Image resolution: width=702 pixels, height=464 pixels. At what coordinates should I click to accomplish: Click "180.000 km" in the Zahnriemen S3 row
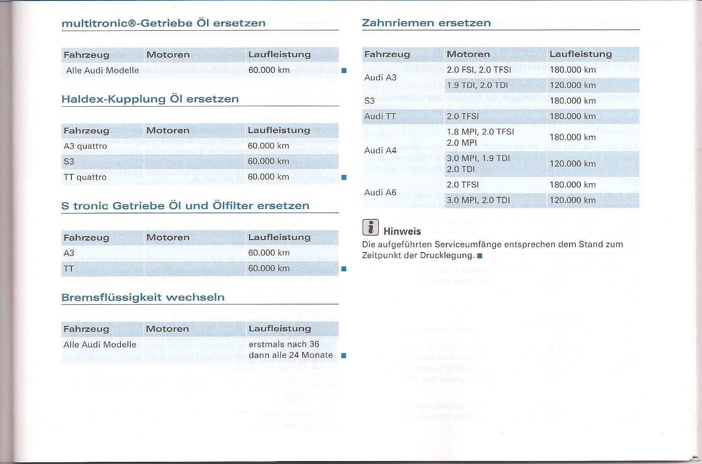(x=573, y=101)
